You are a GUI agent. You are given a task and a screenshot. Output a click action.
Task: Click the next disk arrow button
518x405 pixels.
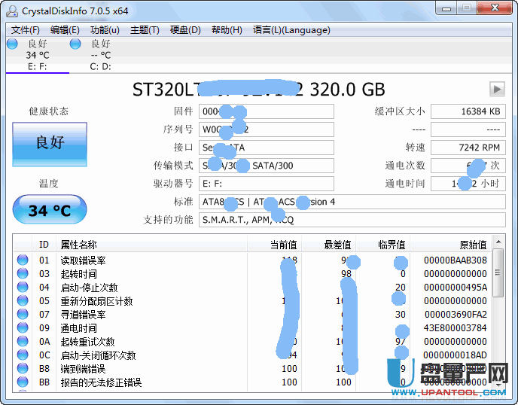point(496,89)
